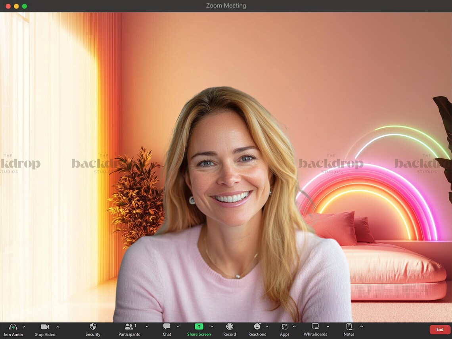
Task: Open the Reactions picker
Action: pyautogui.click(x=257, y=327)
